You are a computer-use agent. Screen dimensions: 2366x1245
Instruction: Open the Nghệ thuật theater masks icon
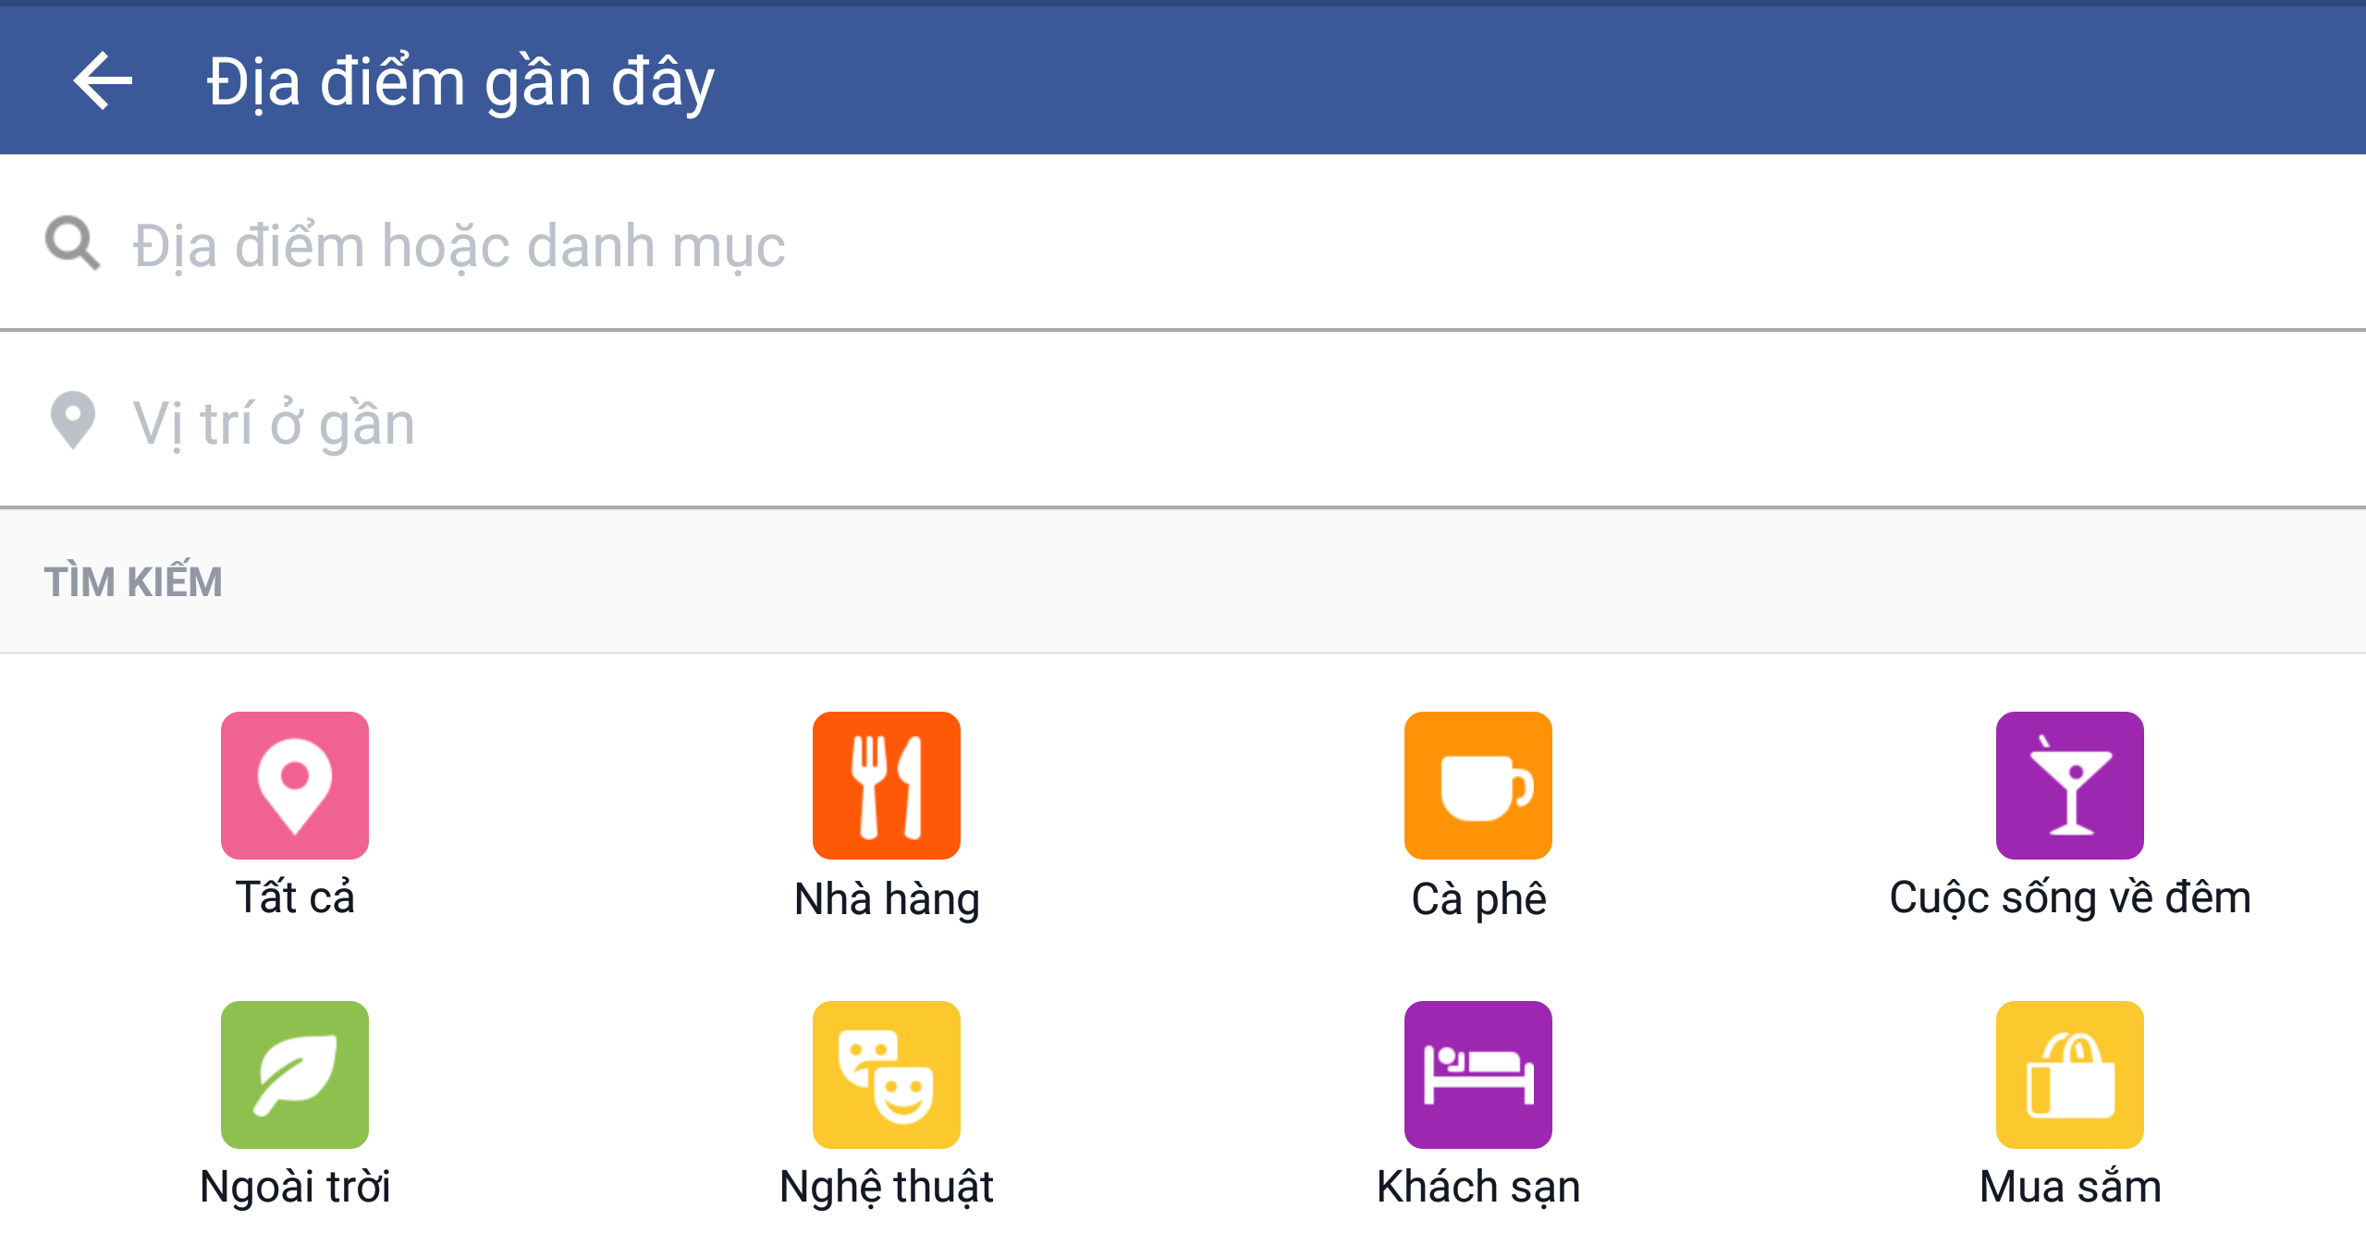point(886,1074)
